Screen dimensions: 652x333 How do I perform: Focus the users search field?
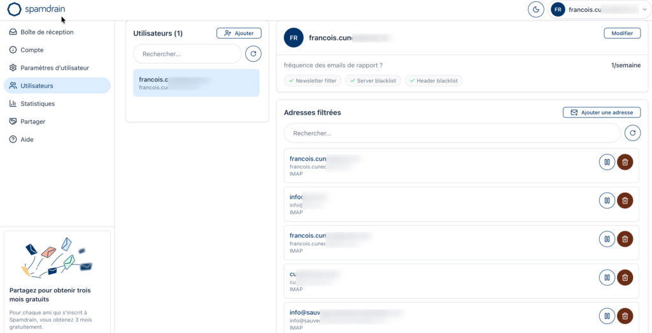tap(187, 54)
